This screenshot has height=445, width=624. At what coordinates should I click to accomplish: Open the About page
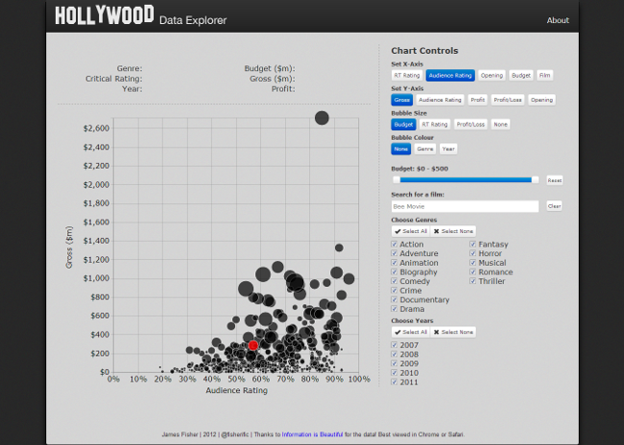(x=558, y=20)
